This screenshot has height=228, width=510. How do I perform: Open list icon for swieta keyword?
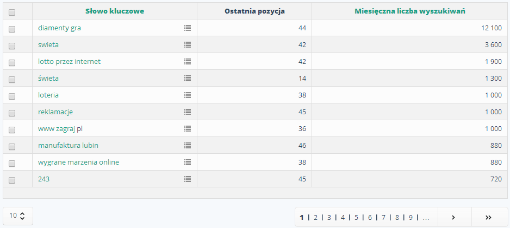(188, 44)
